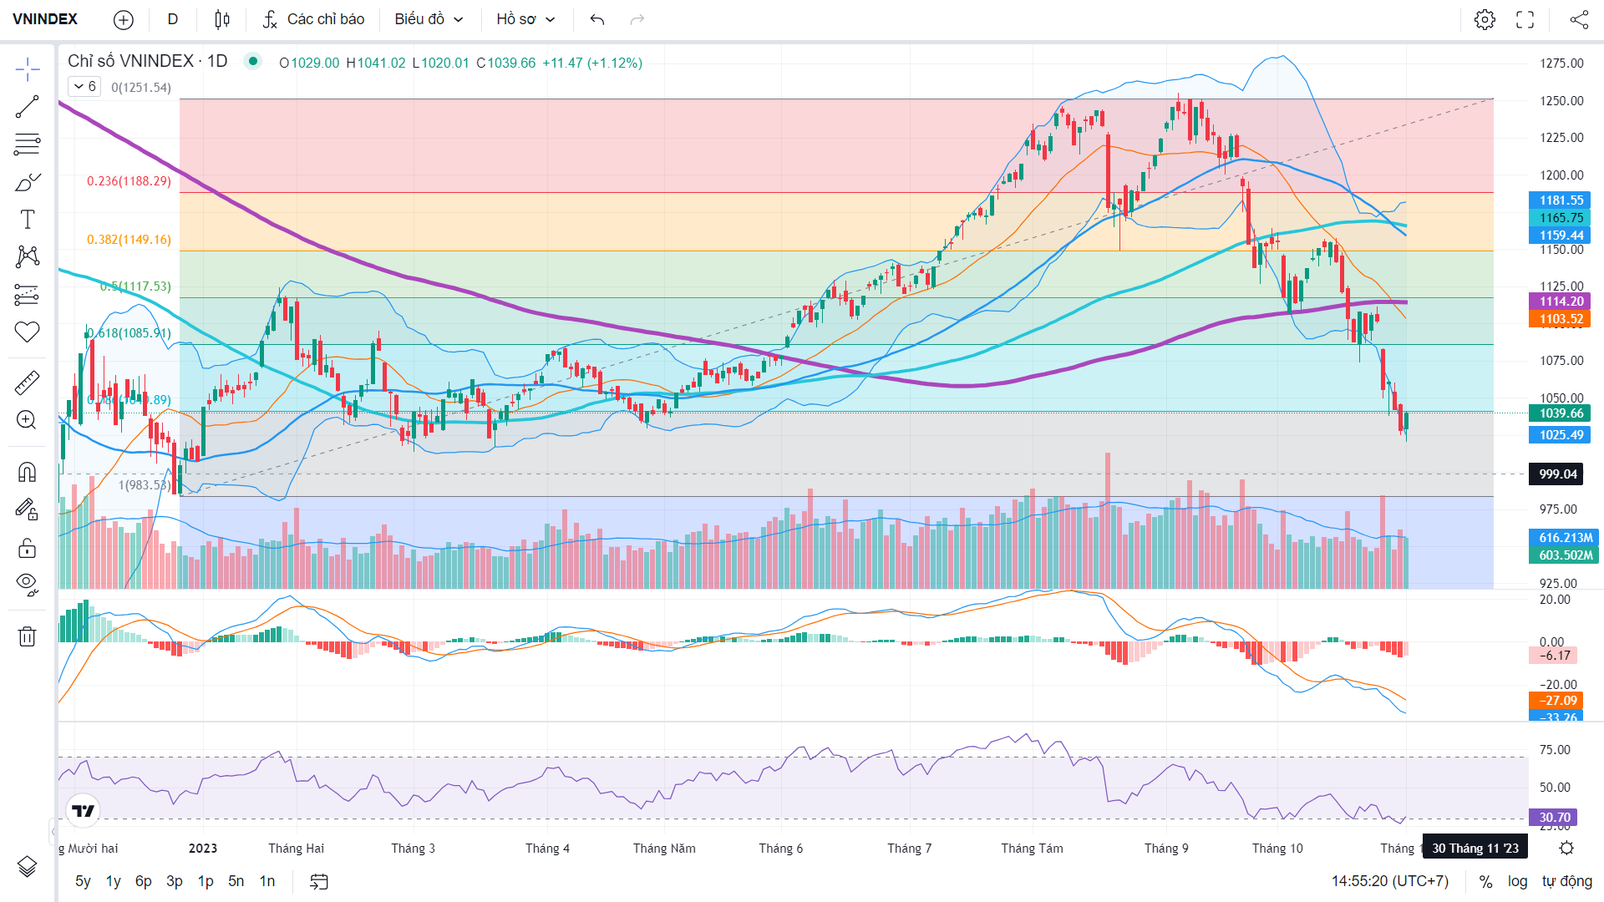1604x902 pixels.
Task: Set range to 6p
Action: (144, 881)
